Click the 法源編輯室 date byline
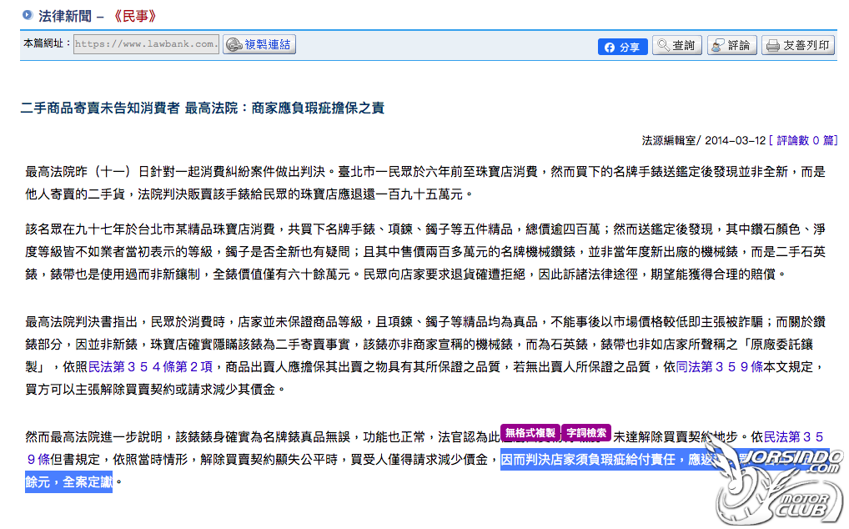This screenshot has height=529, width=849. [x=703, y=141]
